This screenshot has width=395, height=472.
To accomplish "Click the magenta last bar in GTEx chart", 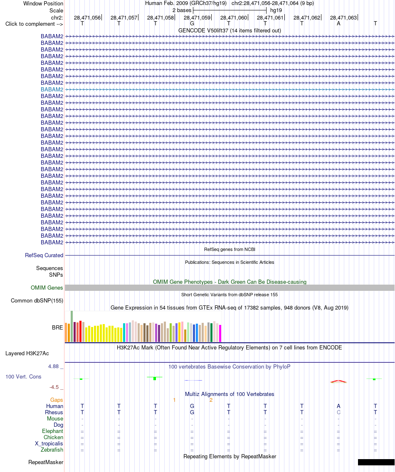I will pos(220,334).
